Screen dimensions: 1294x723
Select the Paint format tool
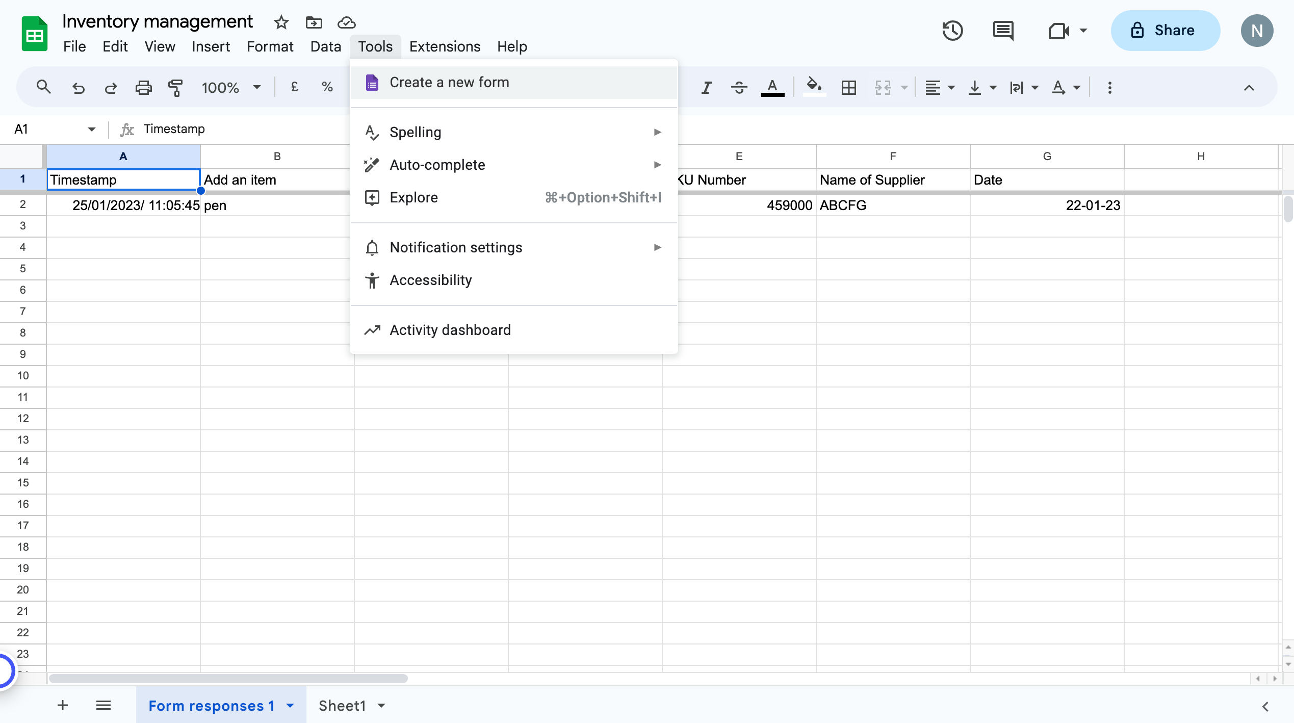tap(175, 87)
